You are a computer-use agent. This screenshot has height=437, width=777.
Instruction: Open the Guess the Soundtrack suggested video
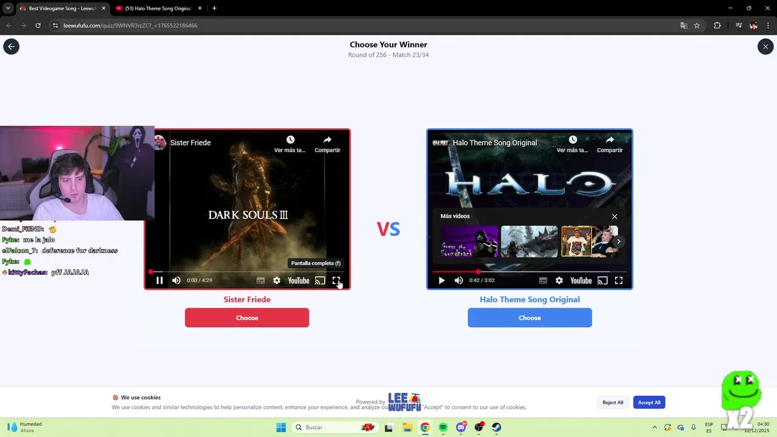[x=469, y=242]
